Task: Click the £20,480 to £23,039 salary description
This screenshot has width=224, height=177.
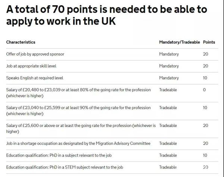Action: (78, 93)
